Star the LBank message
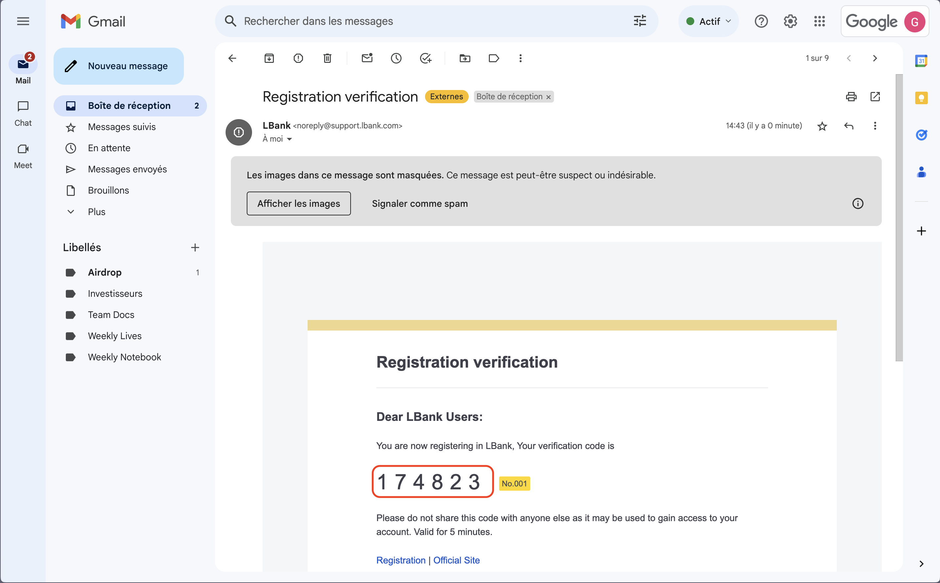 pos(822,126)
